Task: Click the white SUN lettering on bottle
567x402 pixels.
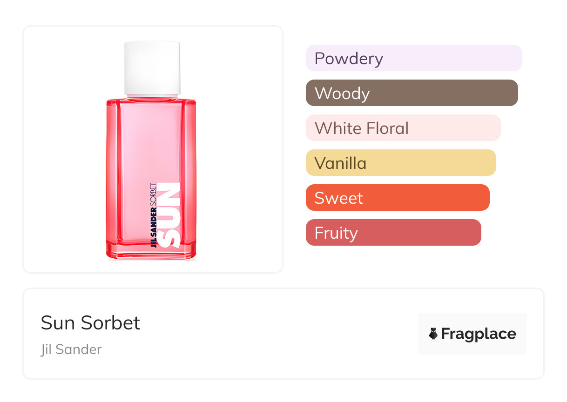Action: [x=169, y=215]
